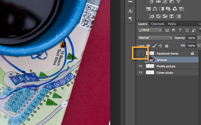The width and height of the screenshot is (201, 125).
Task: Switch to the Layers tab
Action: [x=143, y=24]
